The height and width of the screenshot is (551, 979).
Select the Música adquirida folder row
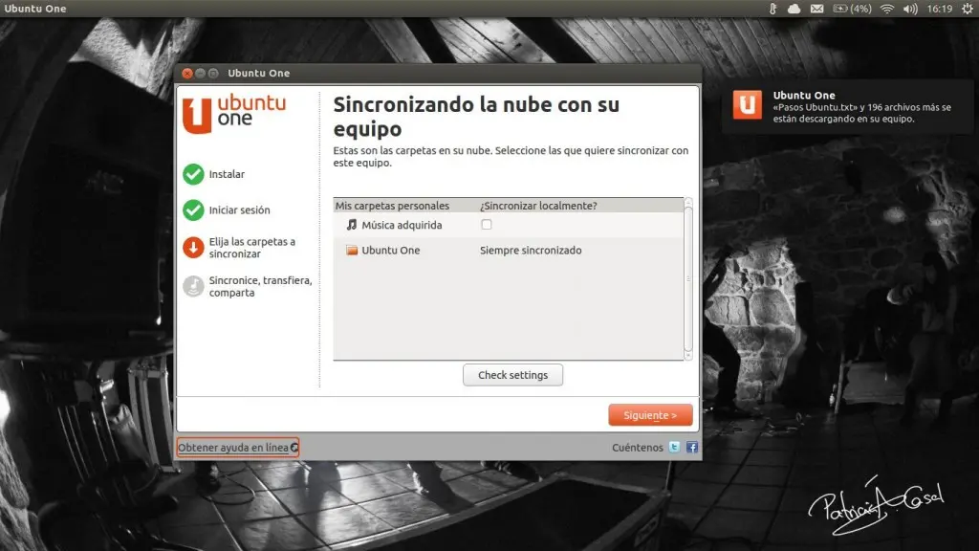pyautogui.click(x=509, y=225)
